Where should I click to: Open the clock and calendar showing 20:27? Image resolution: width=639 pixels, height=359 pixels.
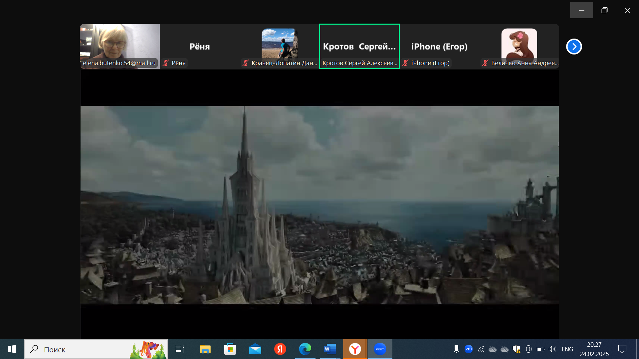click(x=594, y=349)
